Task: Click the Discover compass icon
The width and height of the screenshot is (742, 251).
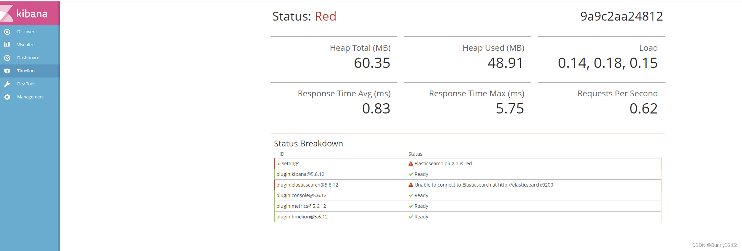Action: tap(7, 32)
